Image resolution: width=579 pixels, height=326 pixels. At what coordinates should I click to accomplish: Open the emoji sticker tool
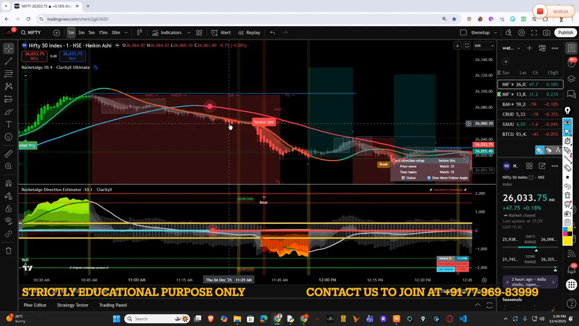[8, 136]
